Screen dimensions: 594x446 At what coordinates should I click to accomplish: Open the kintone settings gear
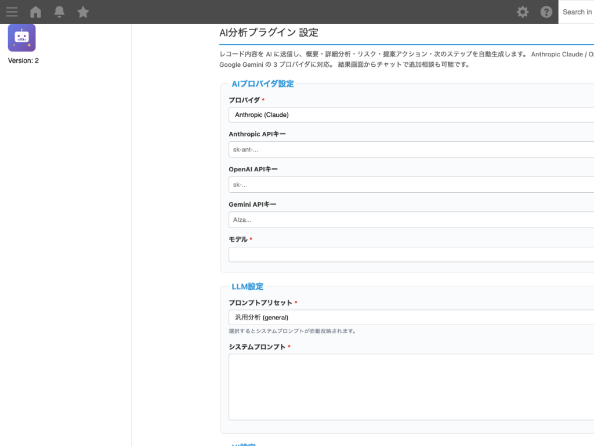coord(523,12)
